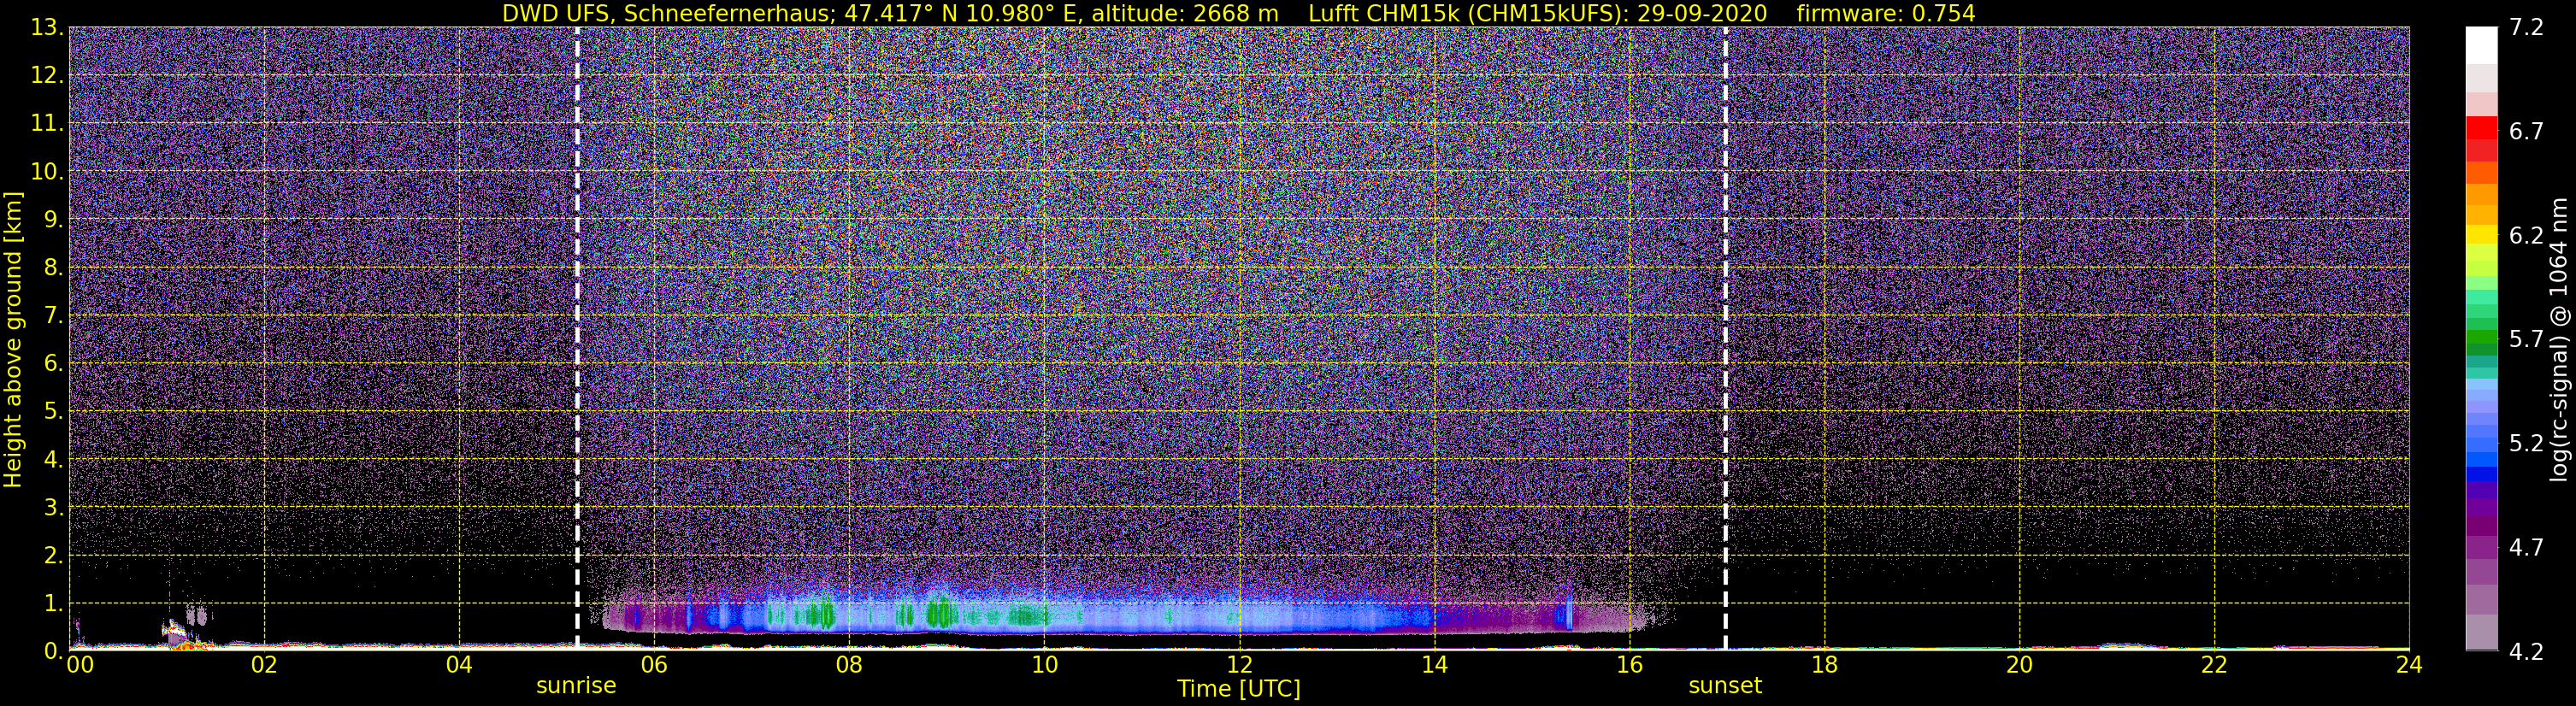
Task: Click the colorbar value 7.2
Action: [2526, 28]
